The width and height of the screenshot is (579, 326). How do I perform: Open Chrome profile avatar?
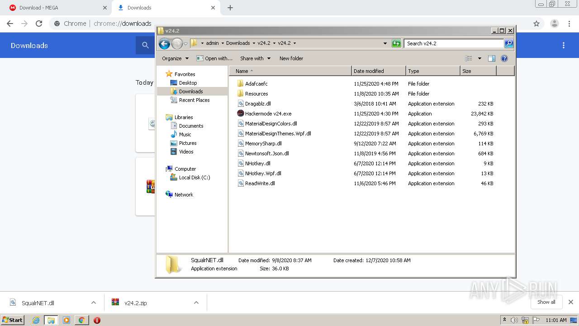(x=554, y=24)
